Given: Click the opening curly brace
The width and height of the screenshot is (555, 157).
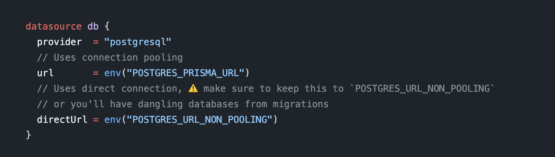Looking at the screenshot, I should (107, 26).
